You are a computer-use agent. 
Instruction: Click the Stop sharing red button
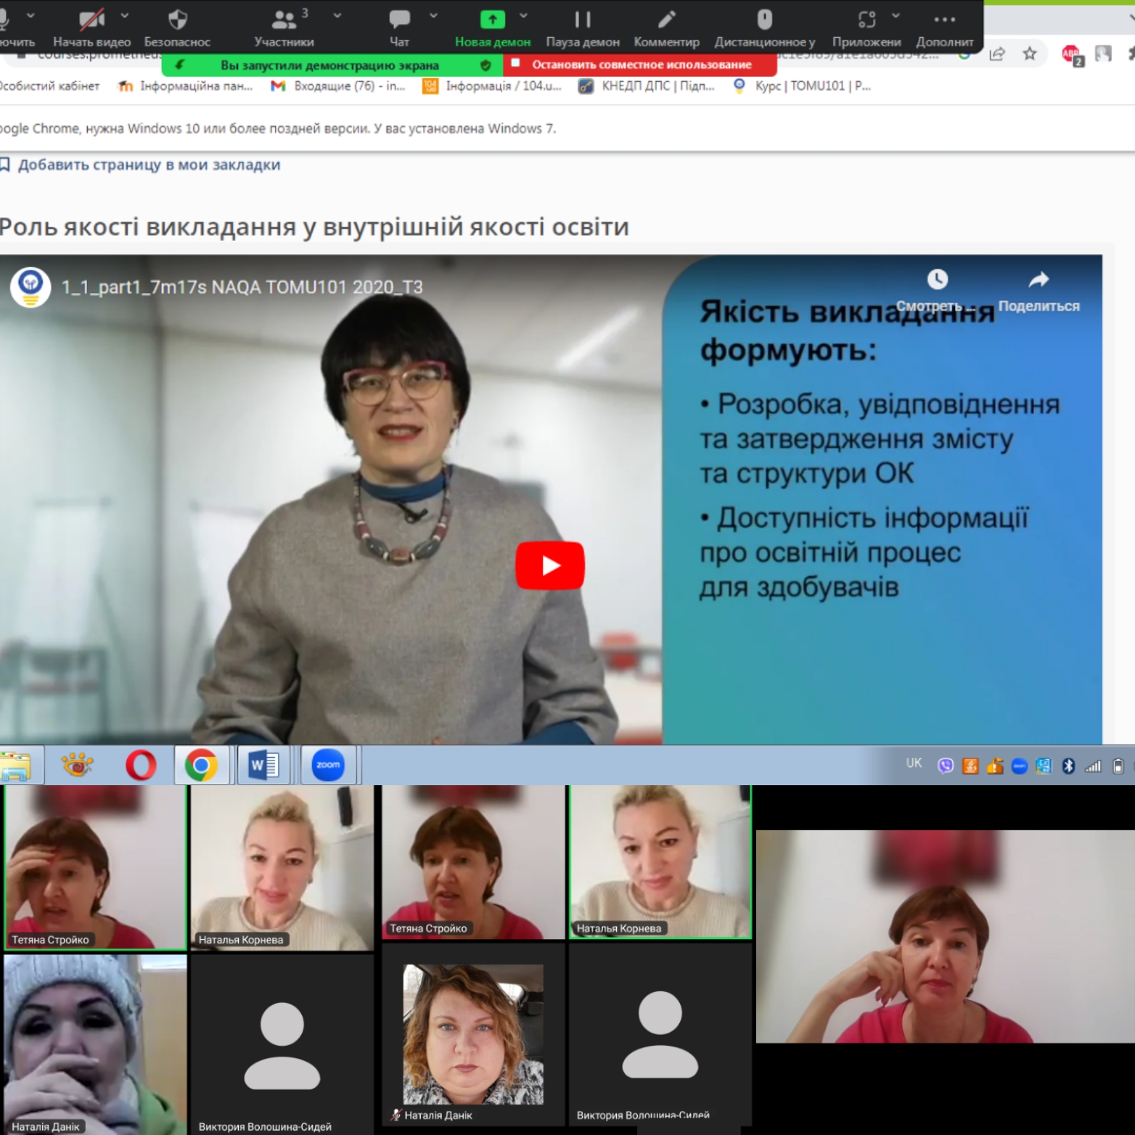[x=640, y=65]
